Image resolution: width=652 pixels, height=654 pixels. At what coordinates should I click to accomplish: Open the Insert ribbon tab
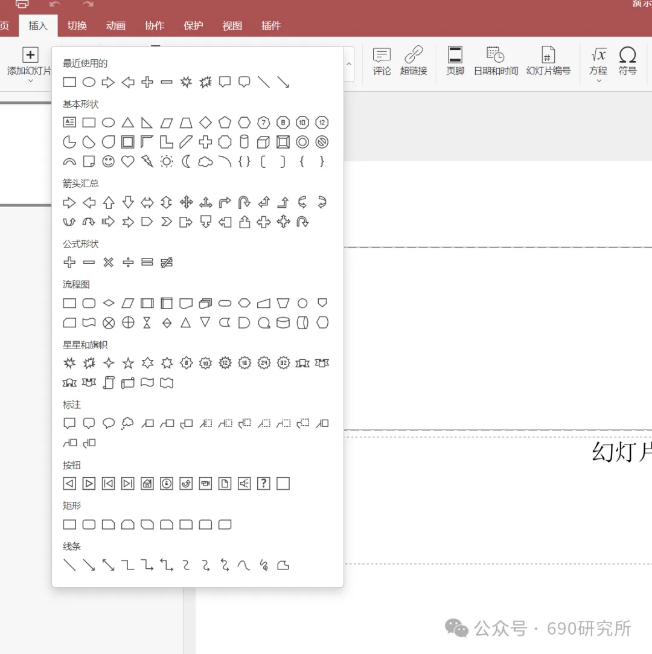click(38, 26)
